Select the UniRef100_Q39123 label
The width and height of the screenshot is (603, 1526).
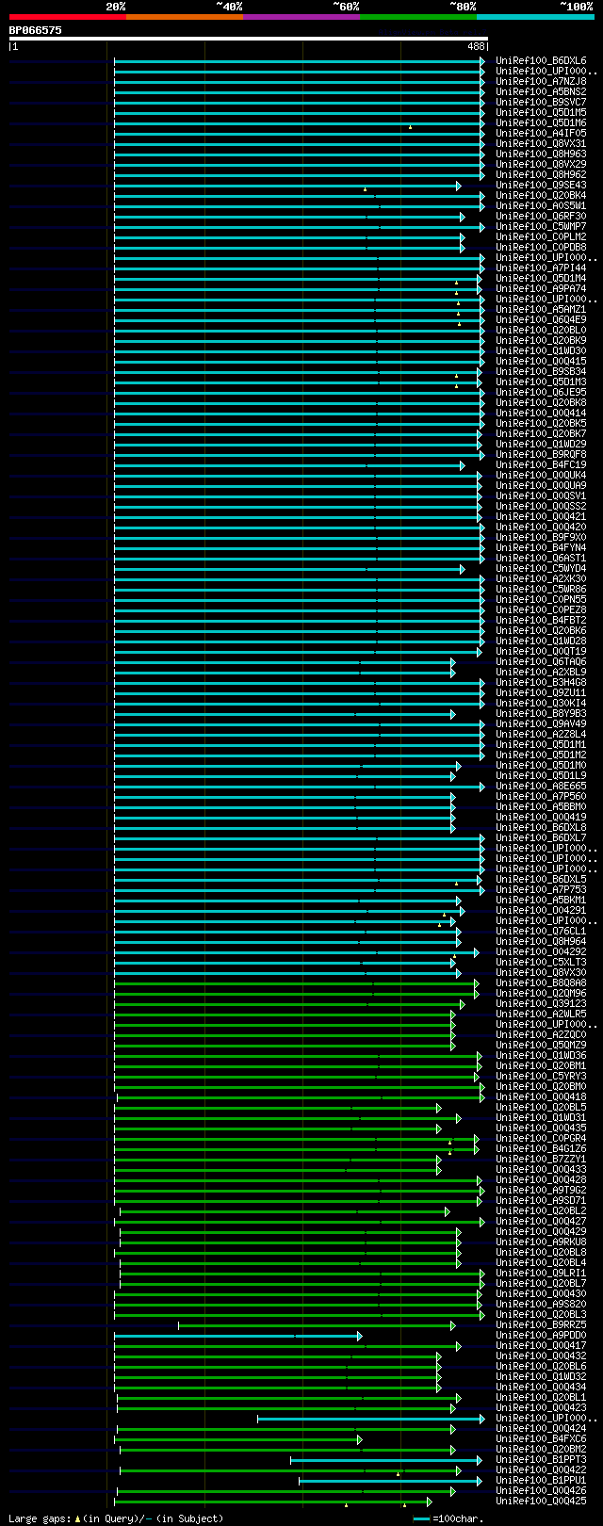coord(541,1004)
